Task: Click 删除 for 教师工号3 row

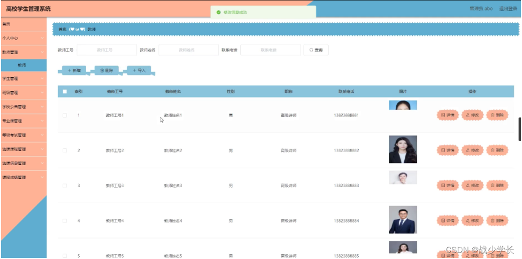Action: (x=497, y=185)
